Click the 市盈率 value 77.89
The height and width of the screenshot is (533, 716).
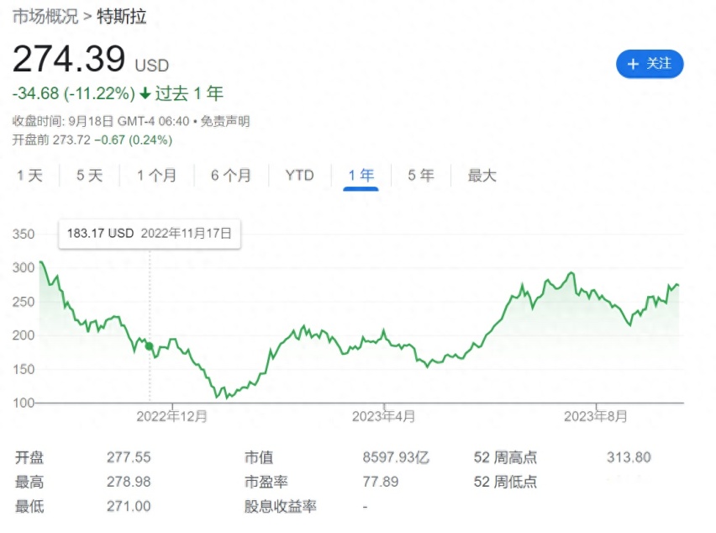(381, 482)
